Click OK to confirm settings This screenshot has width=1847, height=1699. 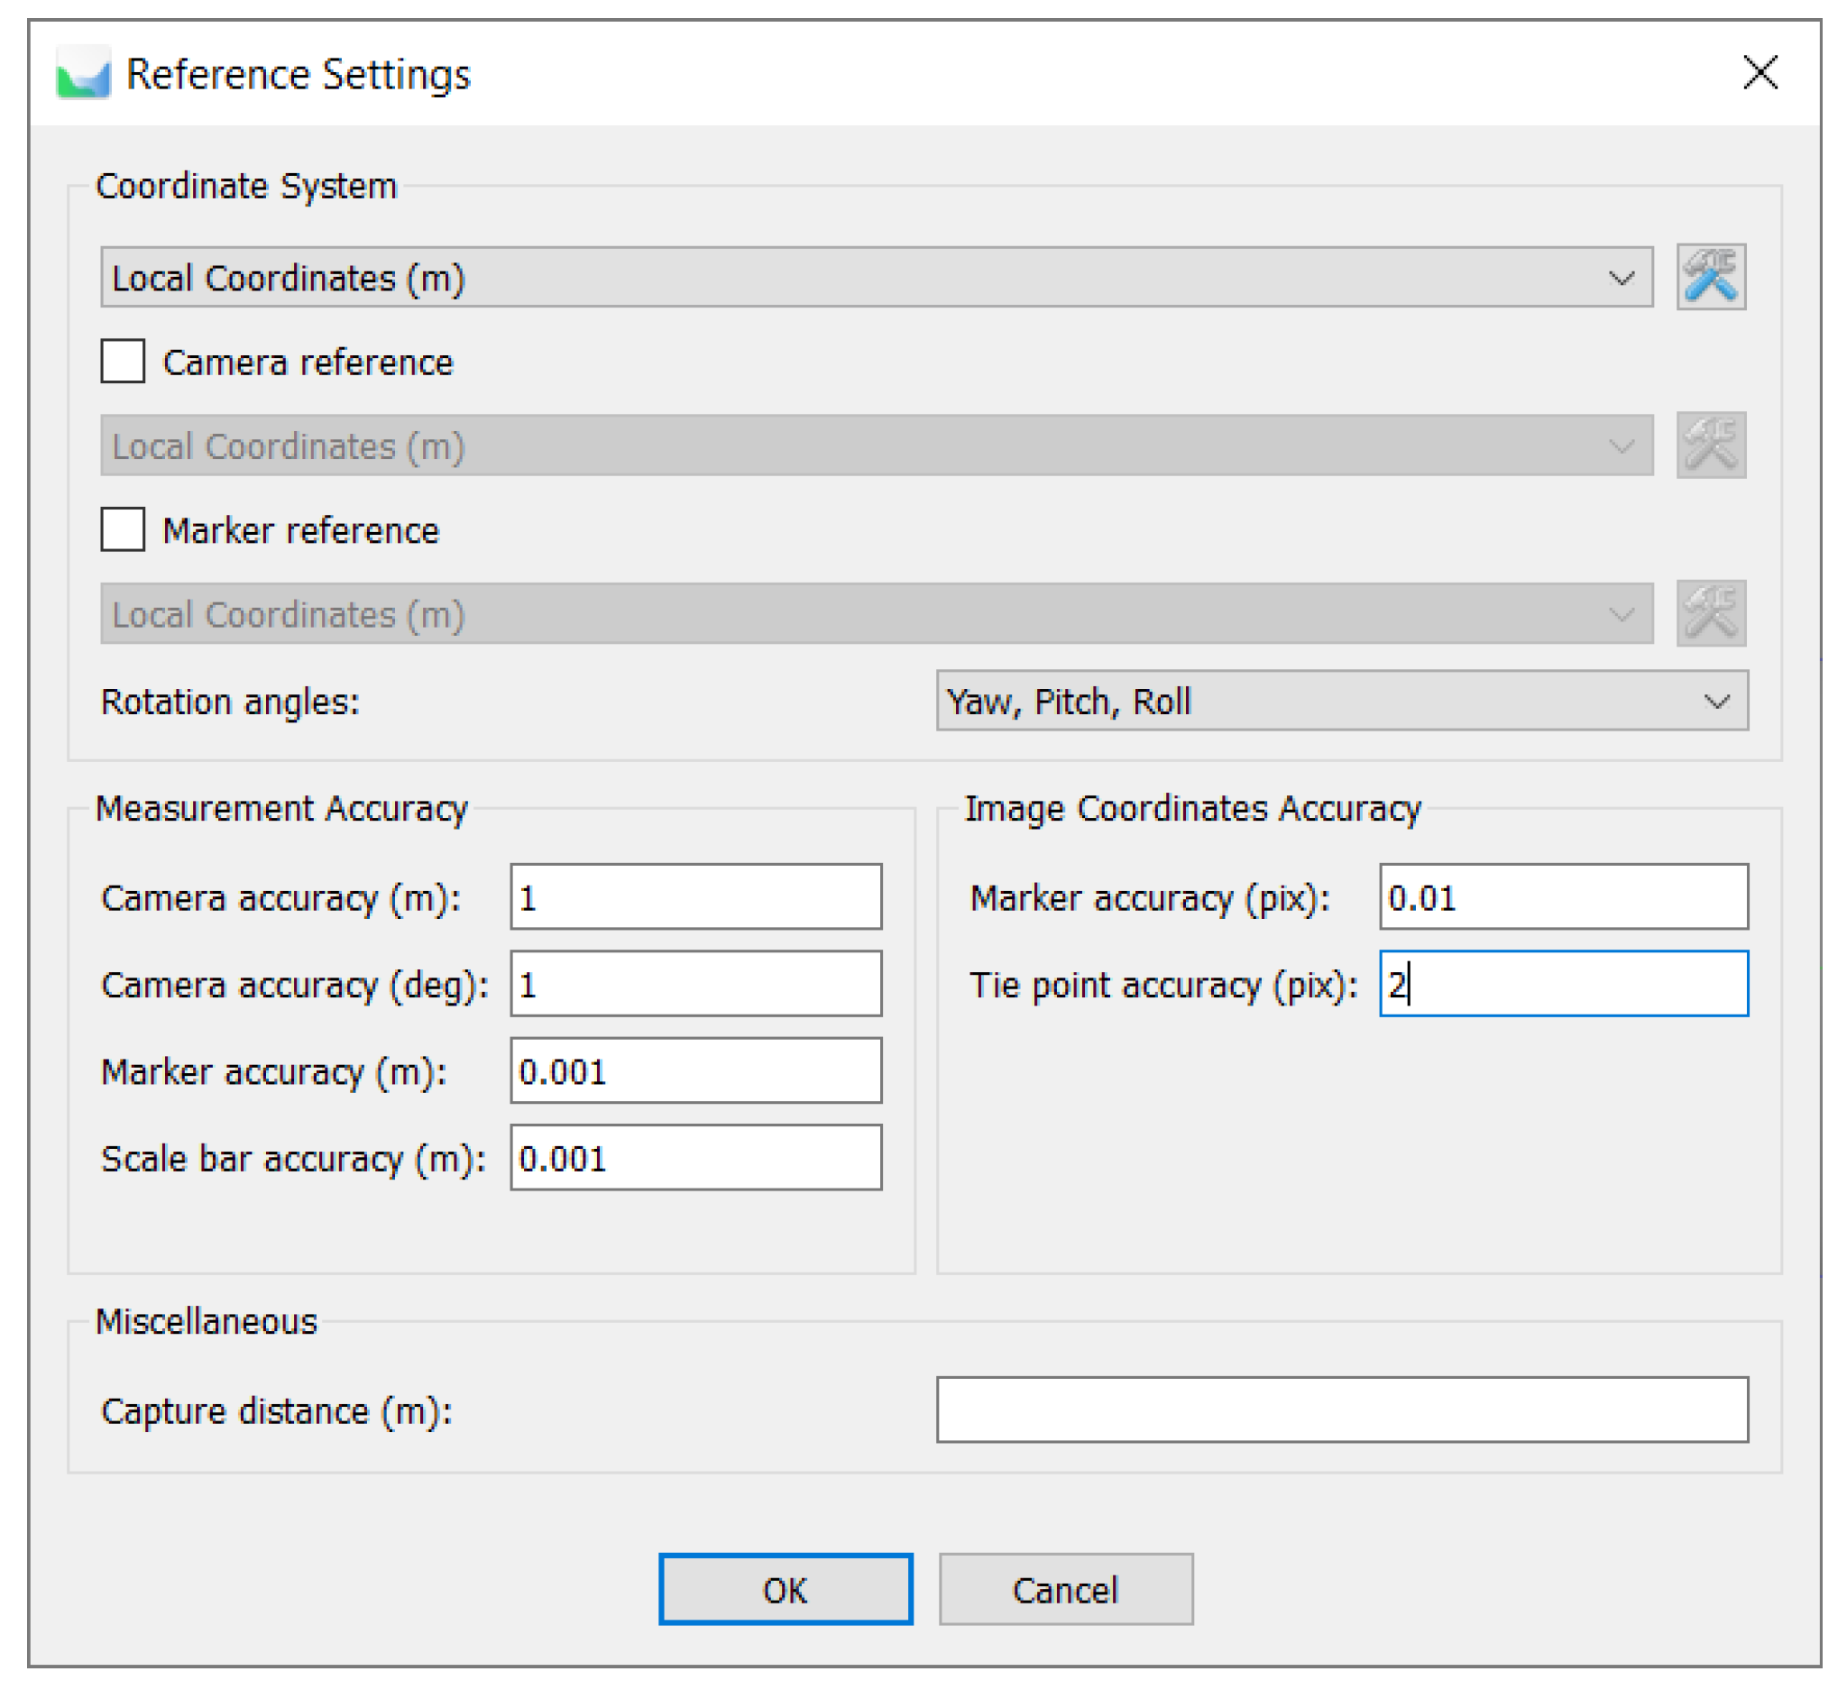coord(786,1590)
